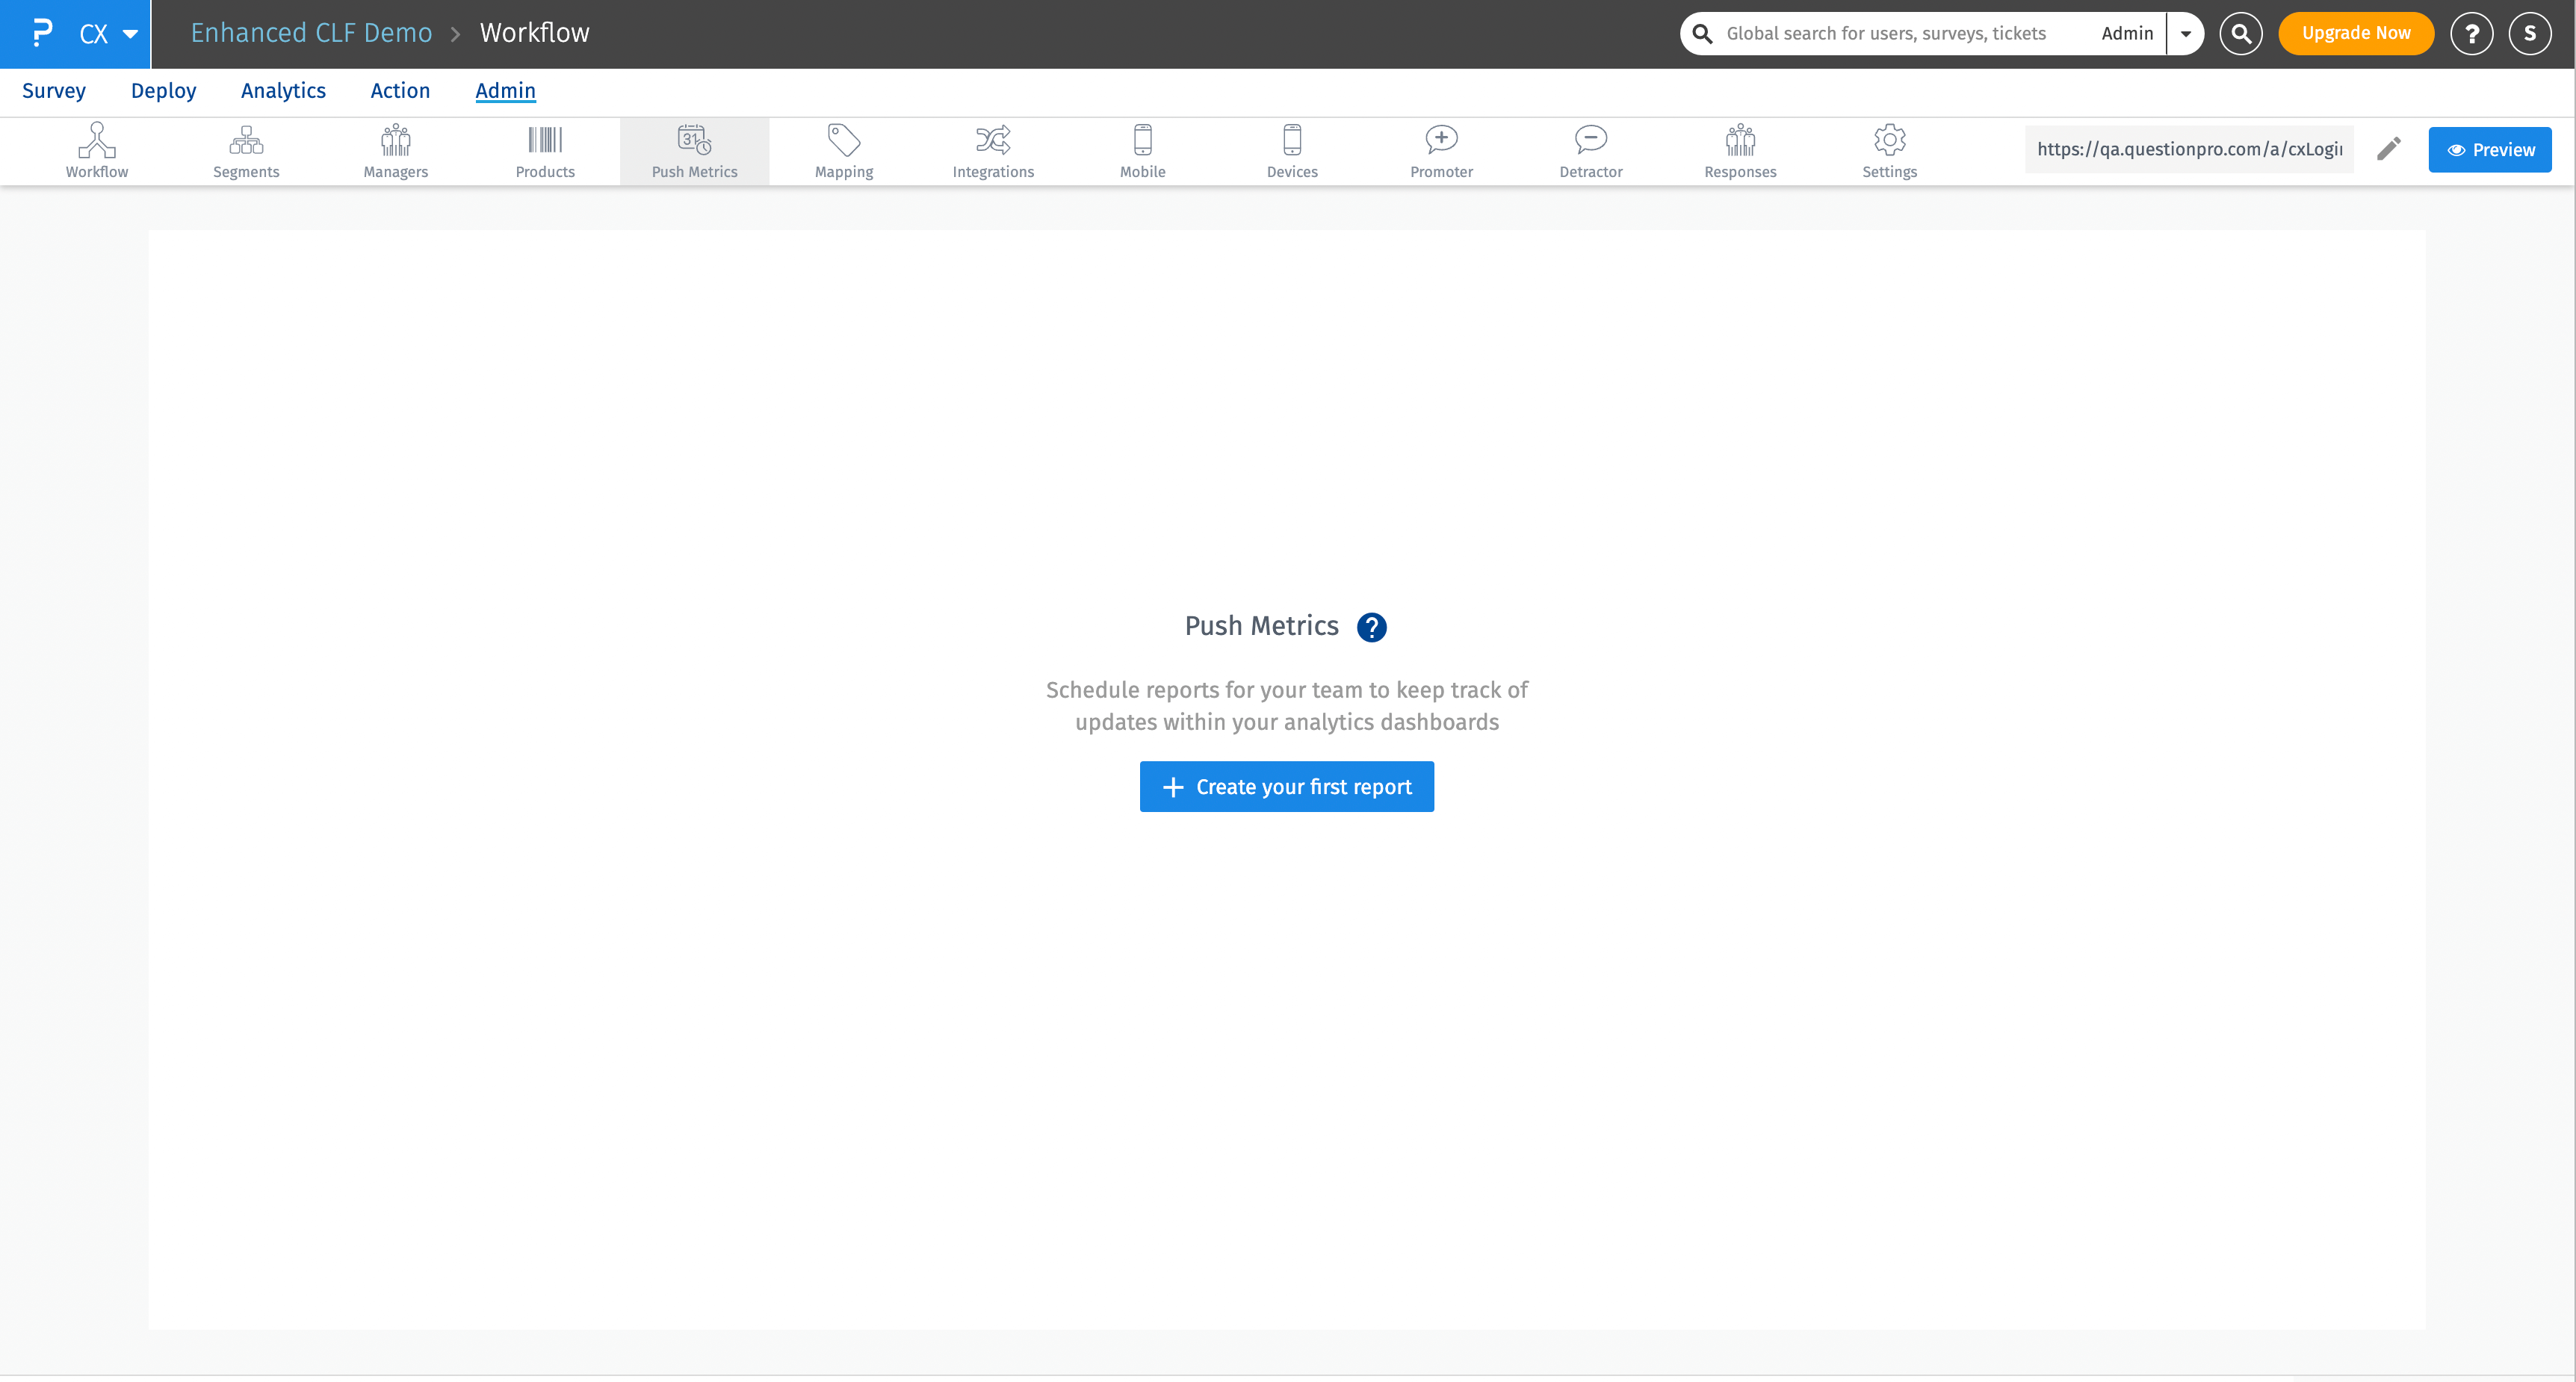
Task: Click the Devices icon
Action: 1291,150
